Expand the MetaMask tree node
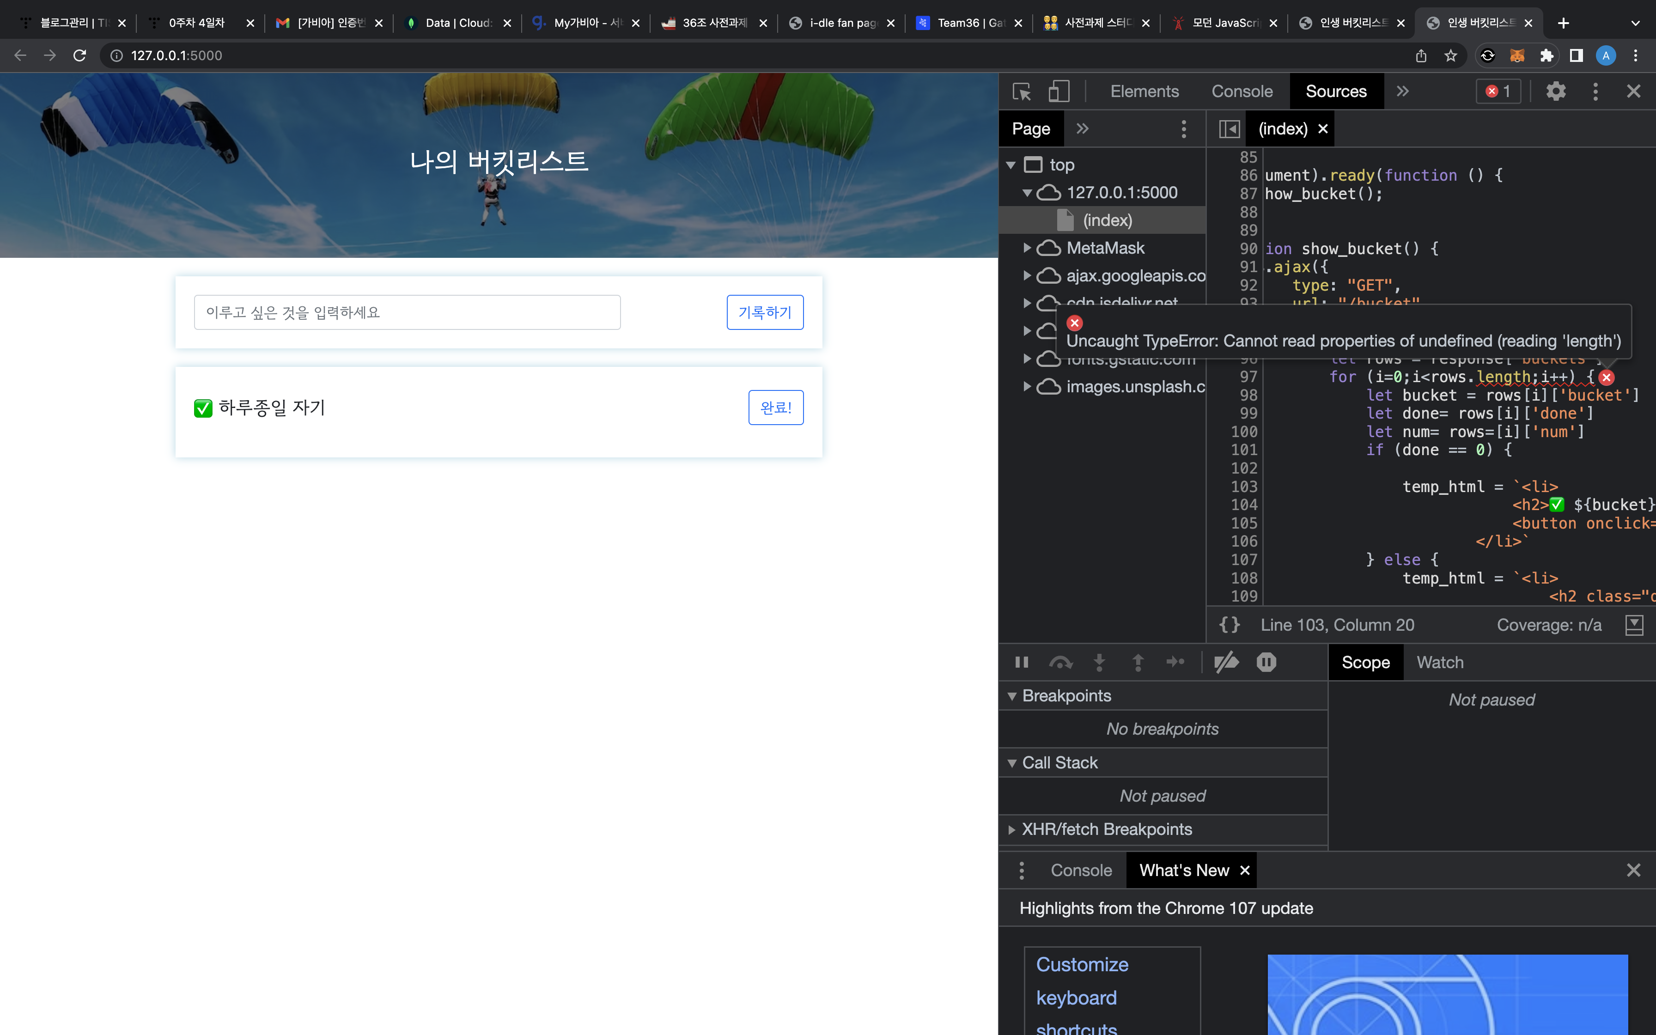This screenshot has height=1035, width=1656. click(x=1027, y=248)
